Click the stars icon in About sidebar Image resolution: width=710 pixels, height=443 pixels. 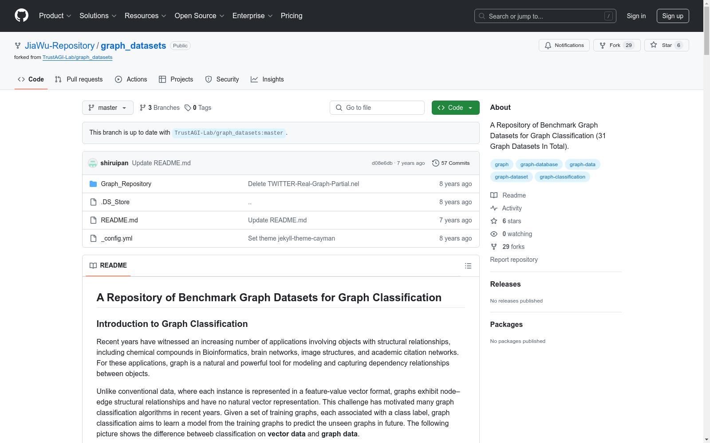pos(494,221)
